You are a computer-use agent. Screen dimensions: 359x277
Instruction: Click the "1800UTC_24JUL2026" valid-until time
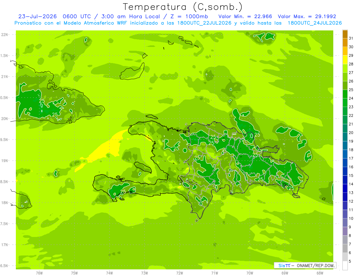(x=315, y=23)
